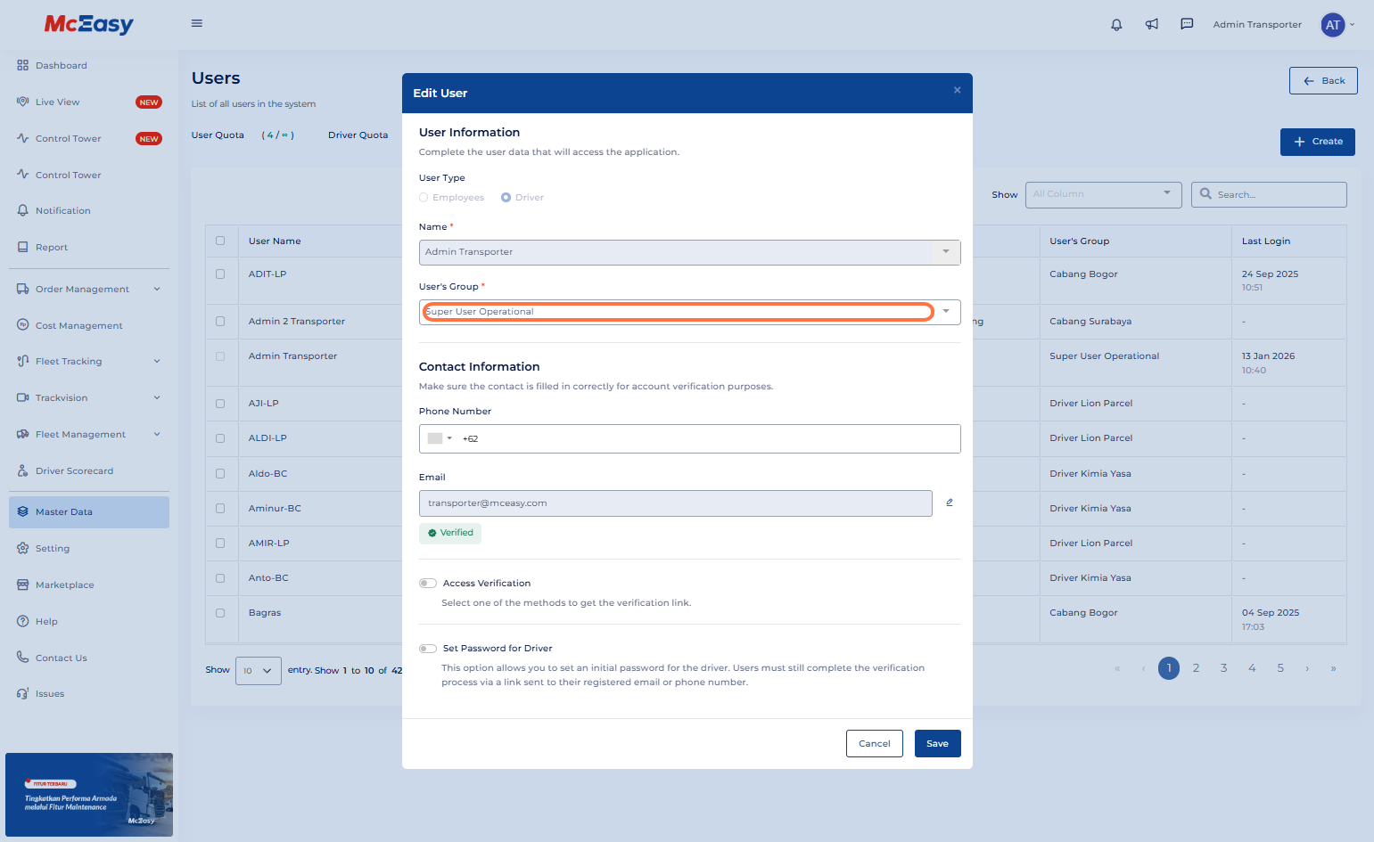Enable the Access Verification toggle
This screenshot has width=1374, height=842.
[x=428, y=584]
